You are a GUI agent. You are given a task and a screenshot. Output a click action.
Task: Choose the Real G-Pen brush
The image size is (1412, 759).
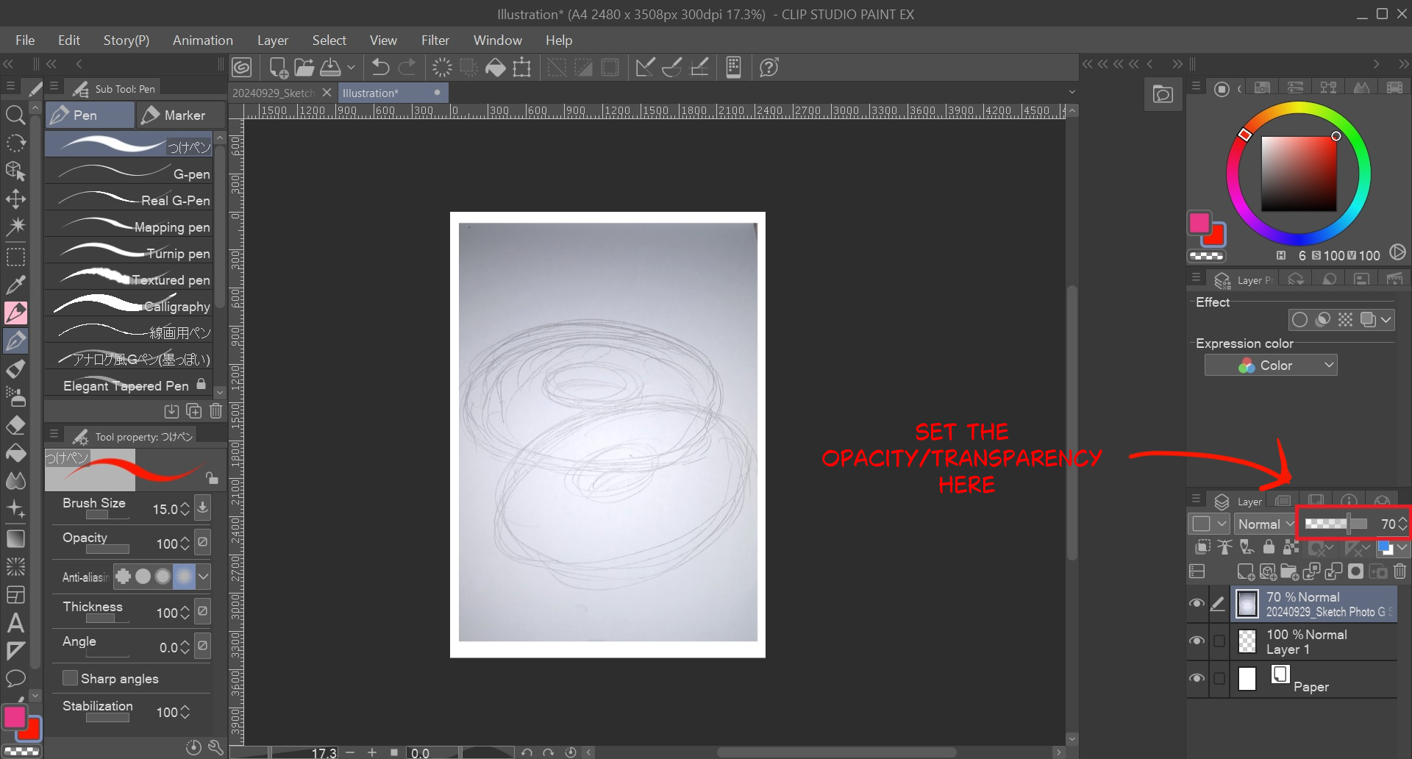[x=132, y=200]
